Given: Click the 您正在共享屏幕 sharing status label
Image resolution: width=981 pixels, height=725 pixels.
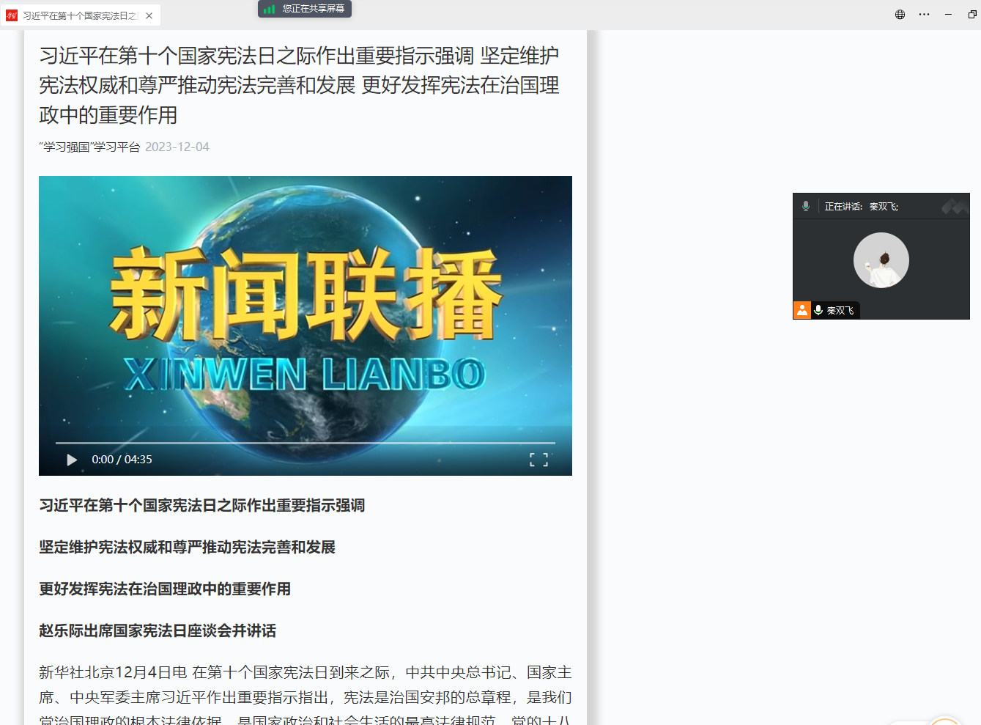Looking at the screenshot, I should click(x=313, y=9).
